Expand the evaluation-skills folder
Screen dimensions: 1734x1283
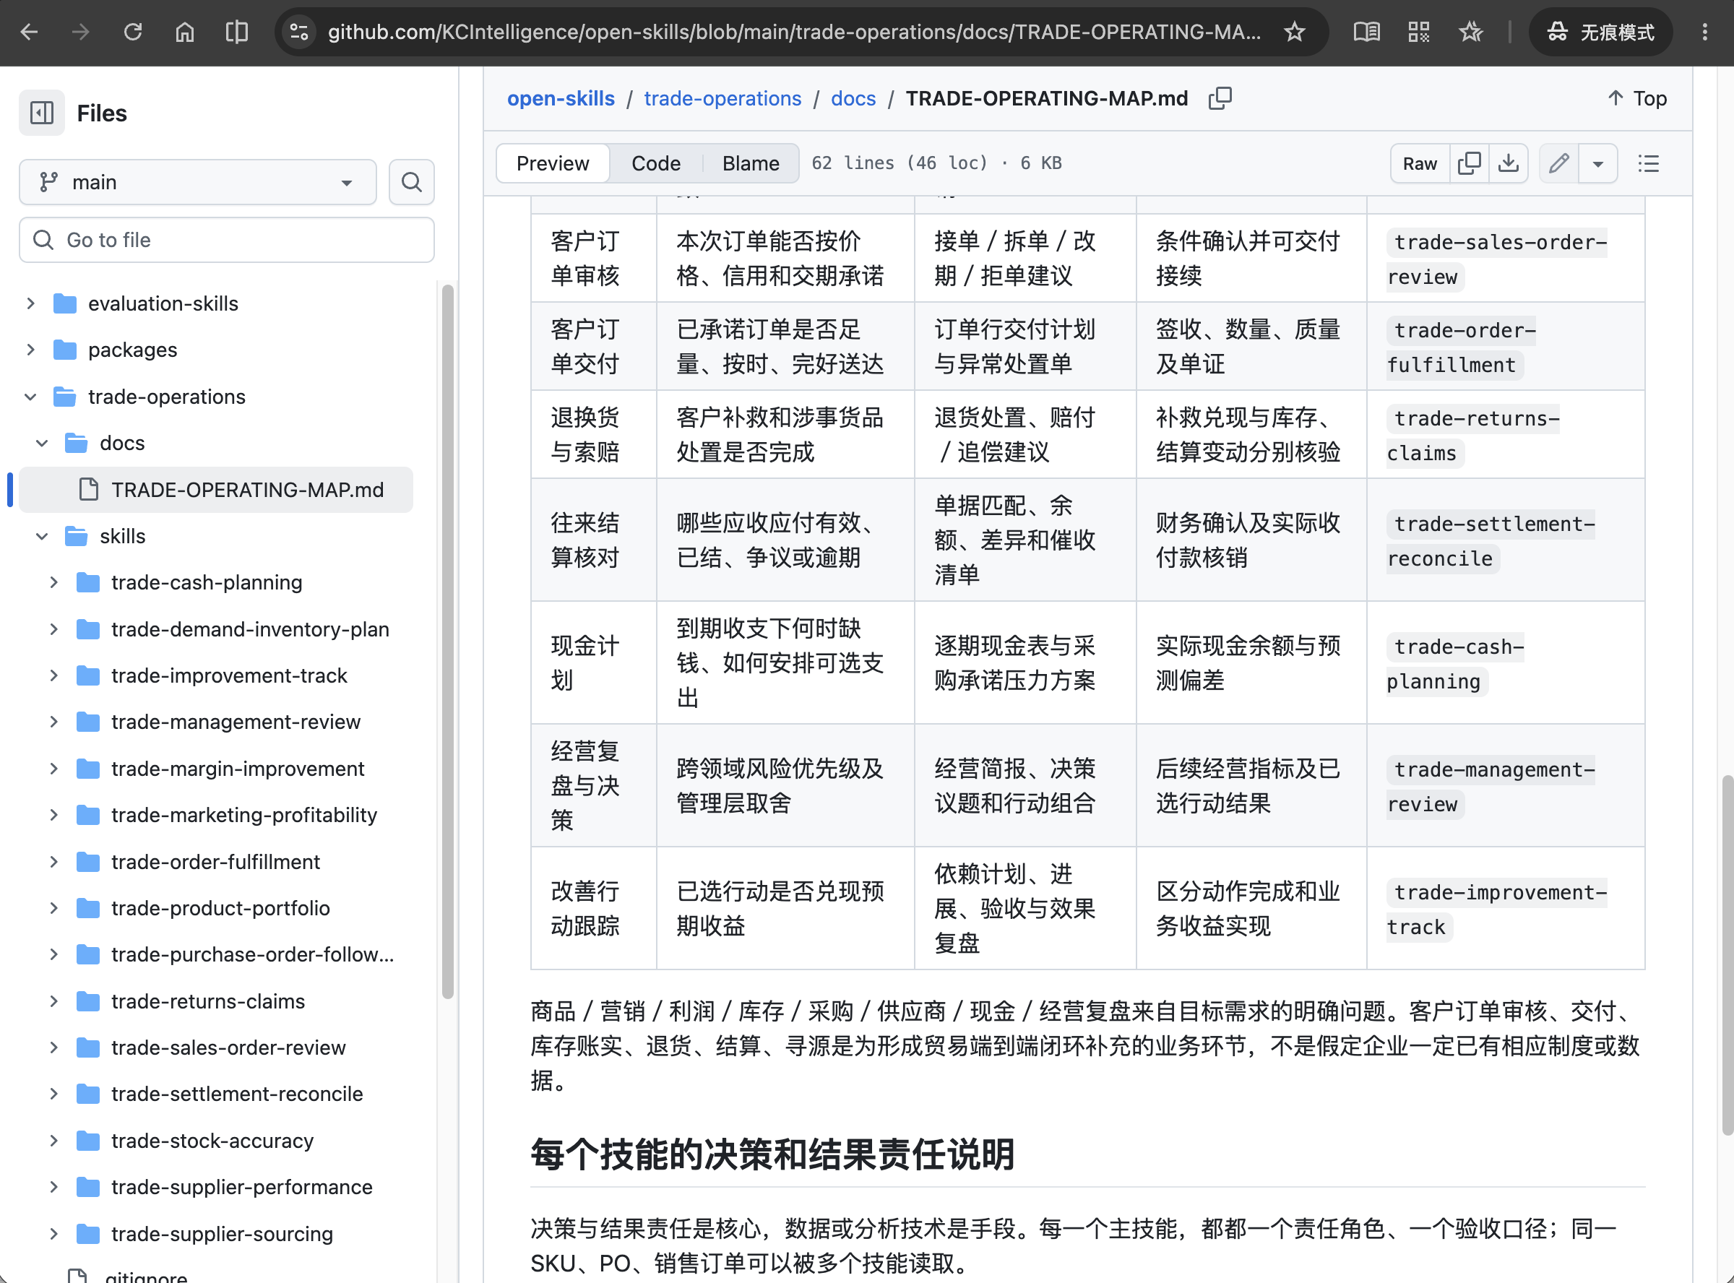pyautogui.click(x=31, y=303)
